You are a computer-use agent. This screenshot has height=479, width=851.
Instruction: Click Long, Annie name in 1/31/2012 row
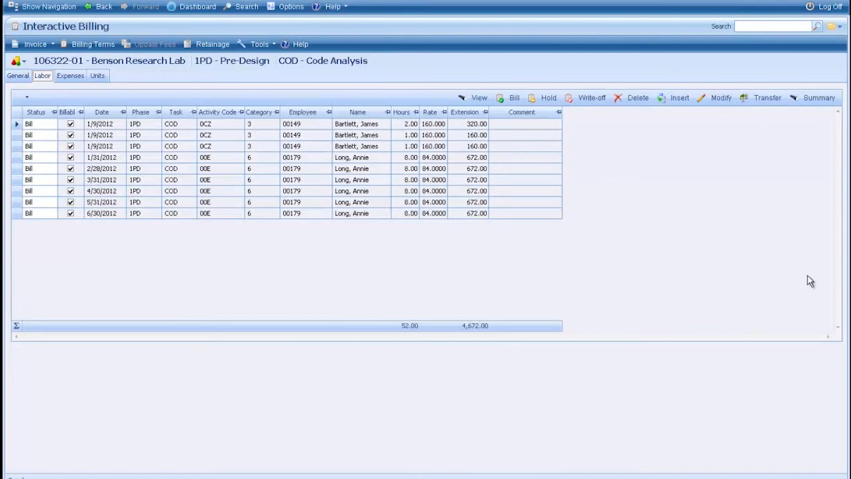tap(352, 158)
